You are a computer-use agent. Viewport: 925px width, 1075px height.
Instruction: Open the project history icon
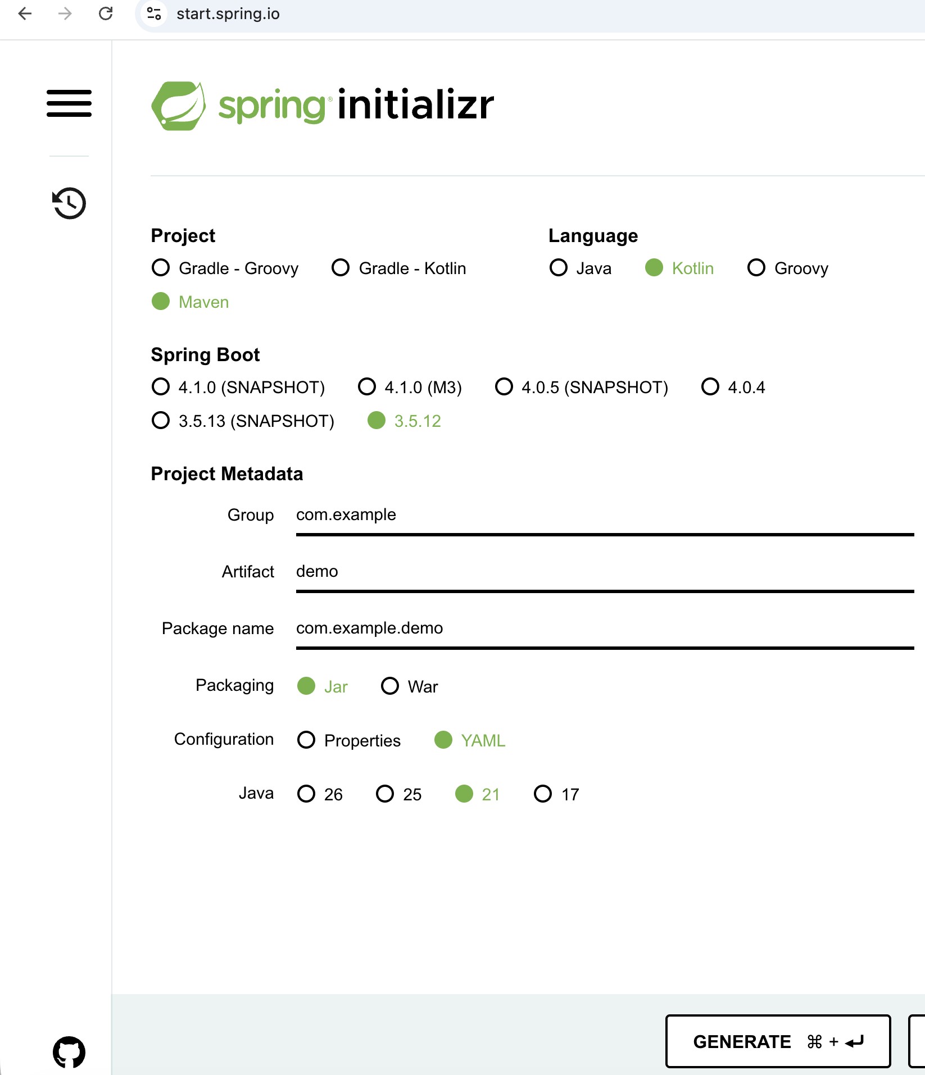coord(69,203)
